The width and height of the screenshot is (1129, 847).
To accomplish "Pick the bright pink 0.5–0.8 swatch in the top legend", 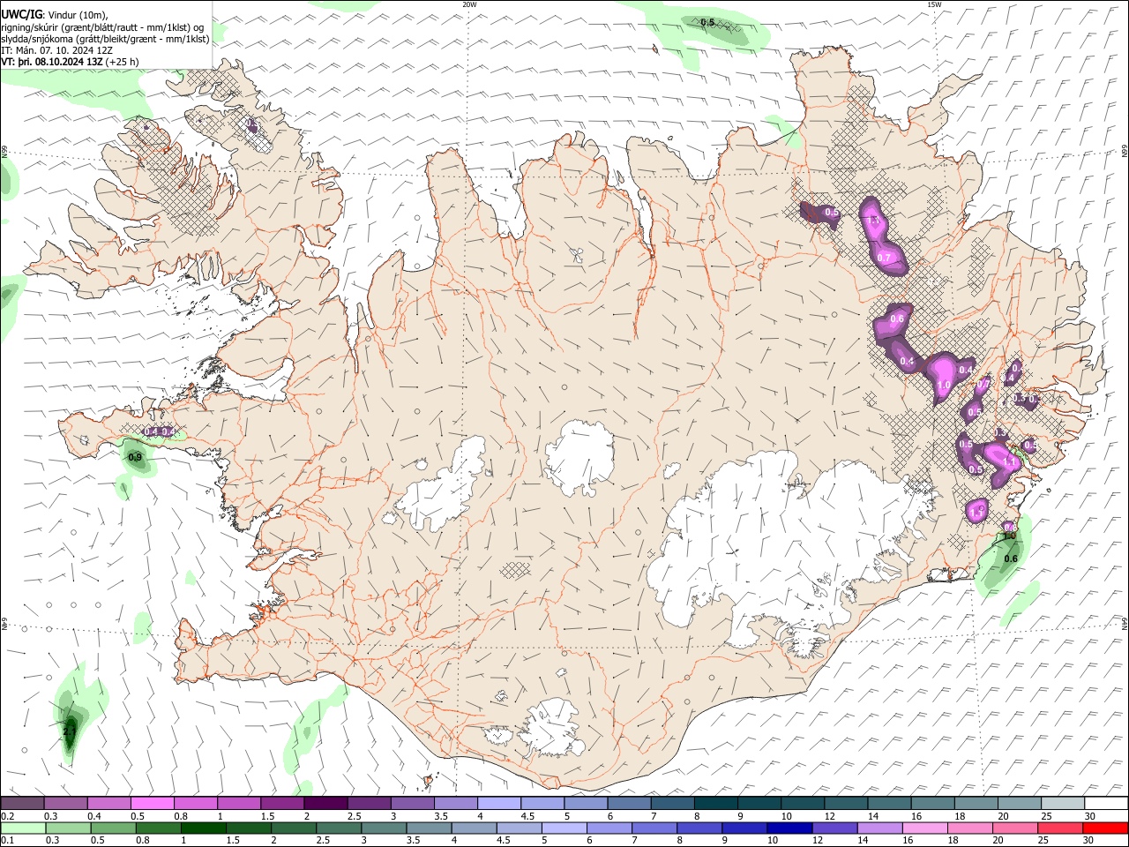I will click(x=153, y=804).
